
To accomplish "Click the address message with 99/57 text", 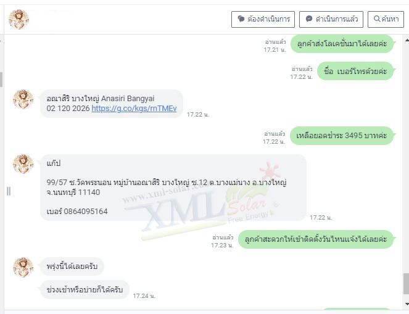I will [173, 188].
